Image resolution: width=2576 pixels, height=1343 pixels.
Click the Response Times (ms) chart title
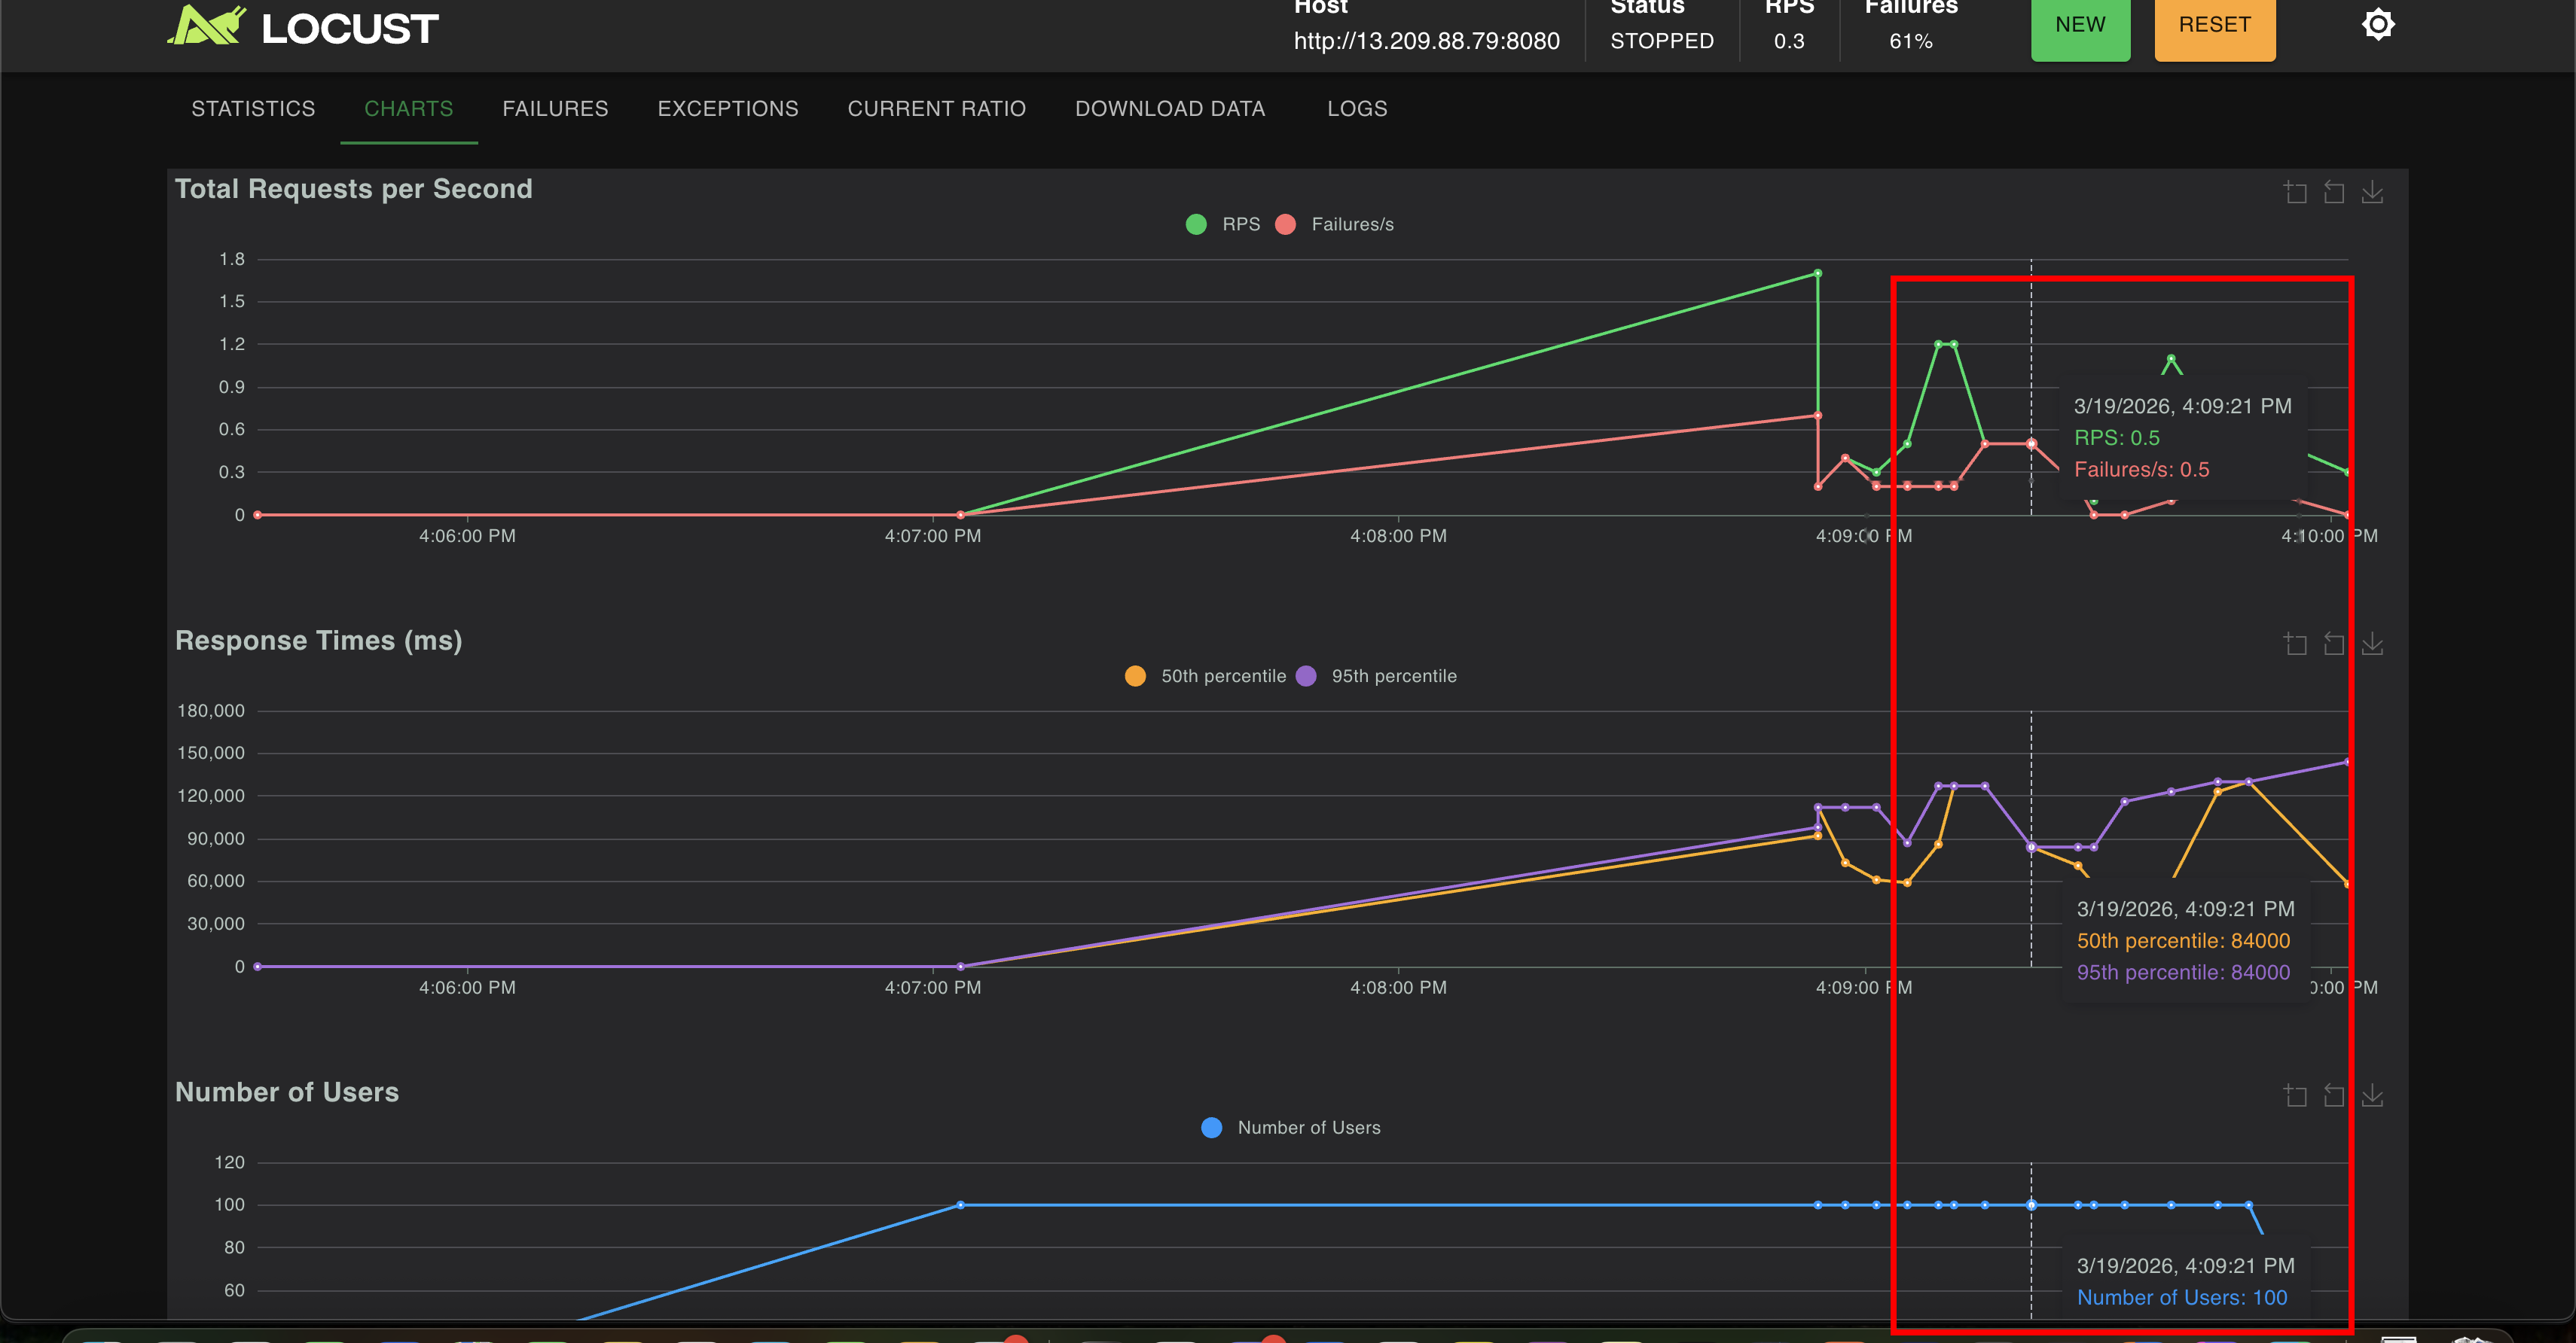click(x=319, y=641)
